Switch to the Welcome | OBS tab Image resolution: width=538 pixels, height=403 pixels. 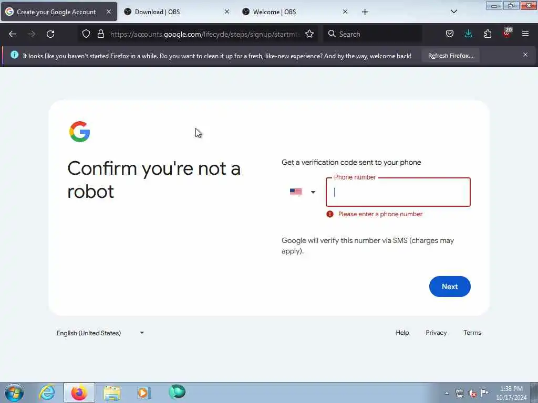click(x=295, y=12)
